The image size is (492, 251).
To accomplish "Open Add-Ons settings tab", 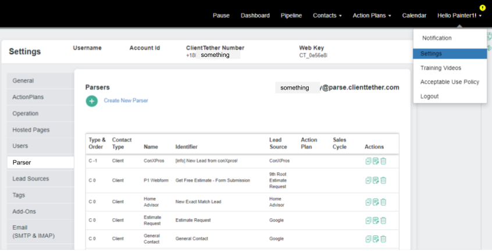I will 41,211.
